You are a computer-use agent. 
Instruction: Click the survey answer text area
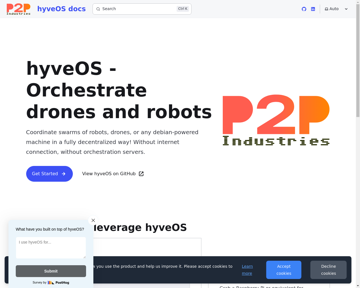(x=51, y=248)
